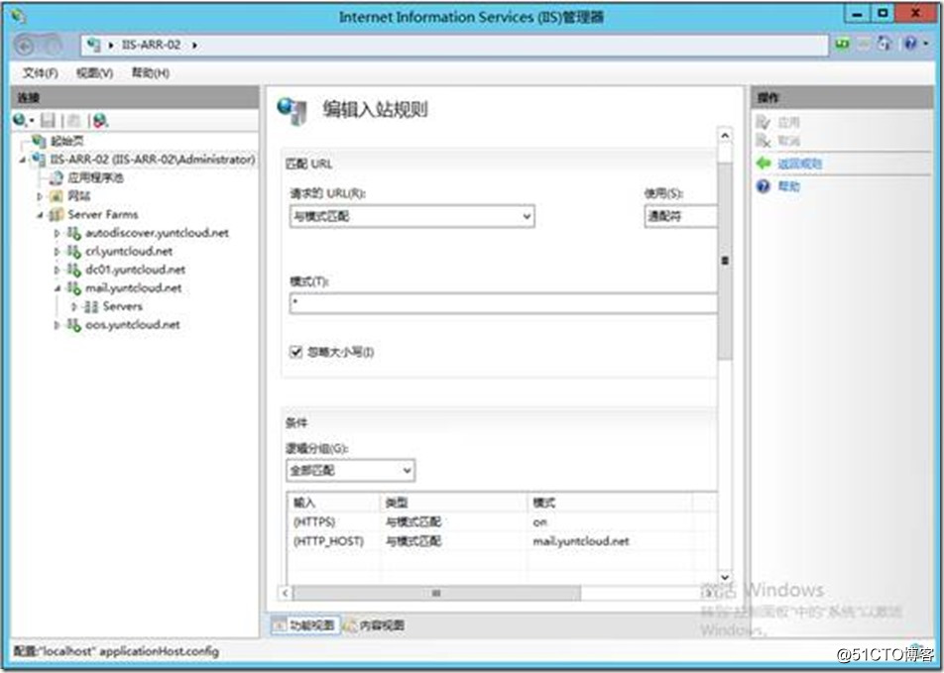The width and height of the screenshot is (944, 673).
Task: Select the Start Page tree item
Action: click(x=66, y=141)
